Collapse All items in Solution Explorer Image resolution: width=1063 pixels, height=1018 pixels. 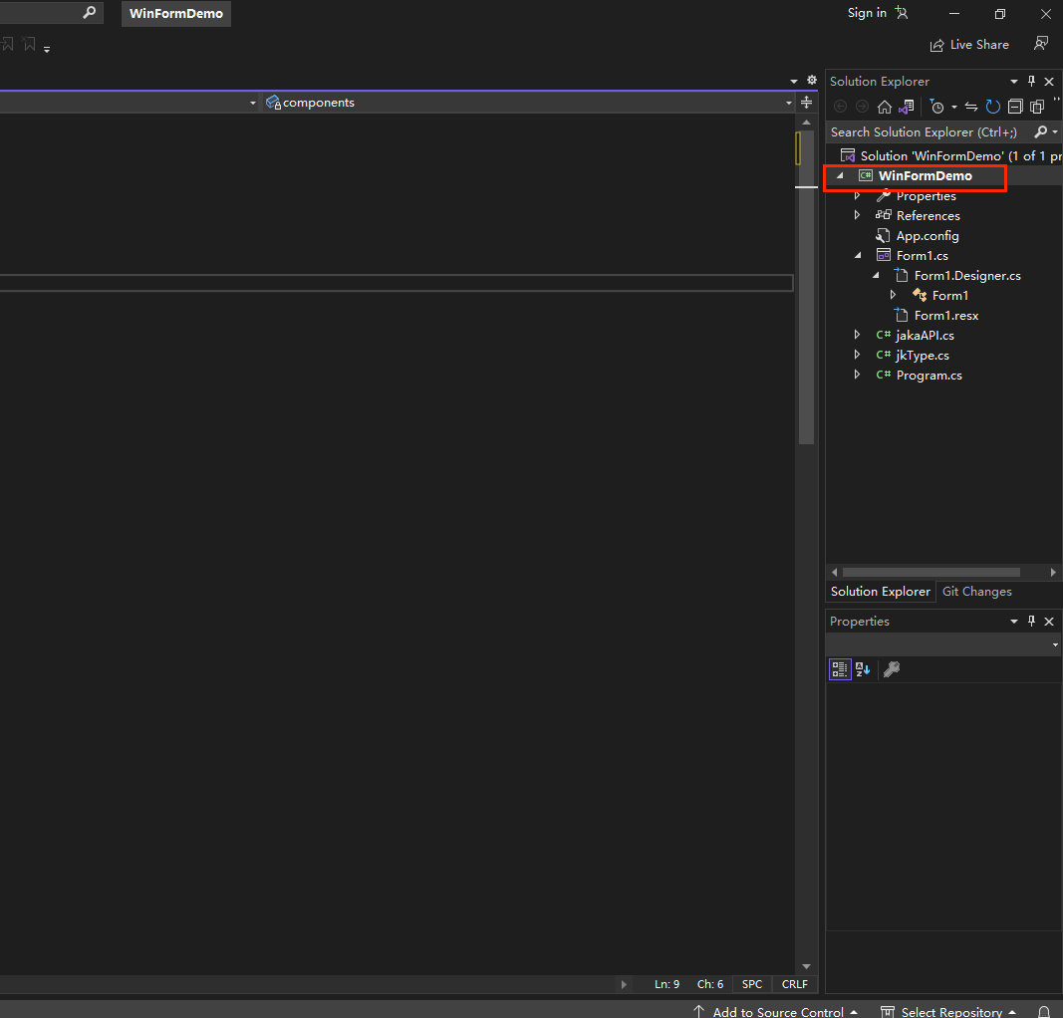point(1015,107)
